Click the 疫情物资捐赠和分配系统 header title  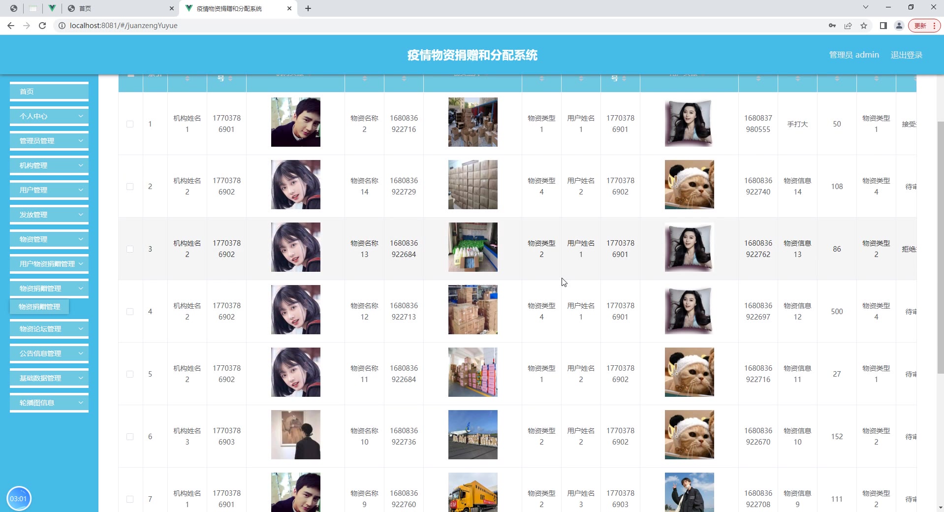(472, 55)
